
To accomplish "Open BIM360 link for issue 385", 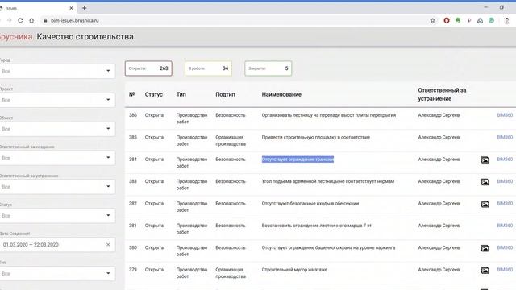I will coord(505,137).
